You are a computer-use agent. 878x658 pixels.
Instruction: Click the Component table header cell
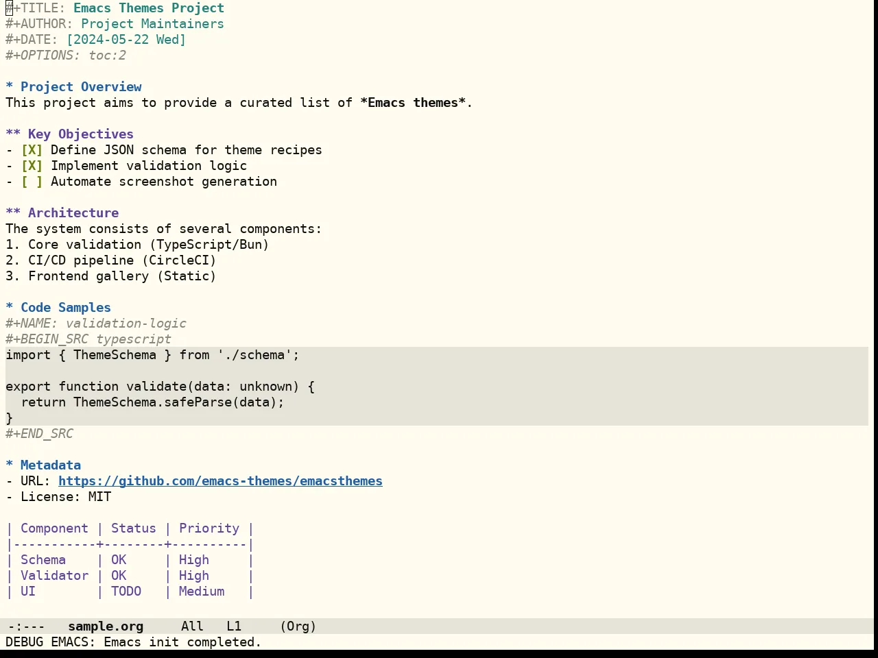tap(54, 528)
